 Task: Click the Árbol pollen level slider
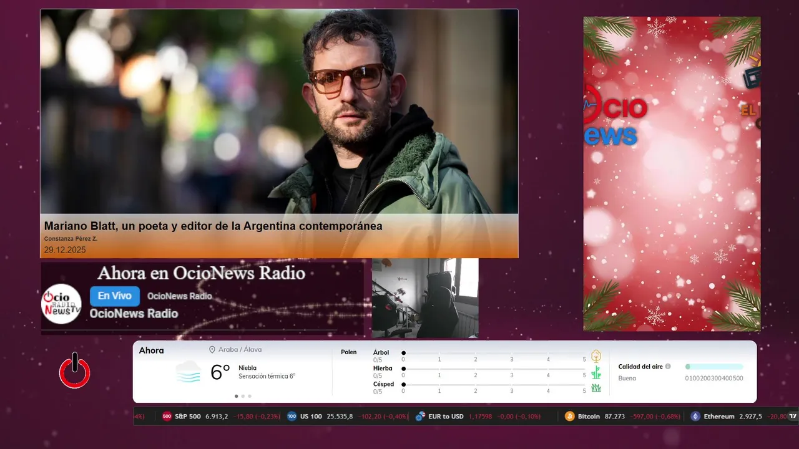coord(494,353)
